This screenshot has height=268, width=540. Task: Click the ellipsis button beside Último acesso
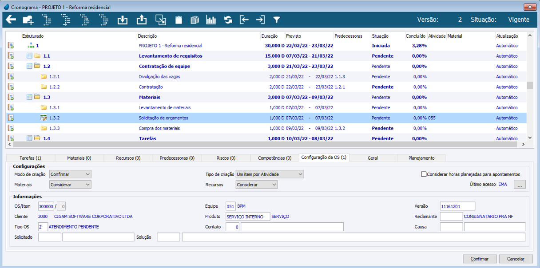pyautogui.click(x=520, y=185)
